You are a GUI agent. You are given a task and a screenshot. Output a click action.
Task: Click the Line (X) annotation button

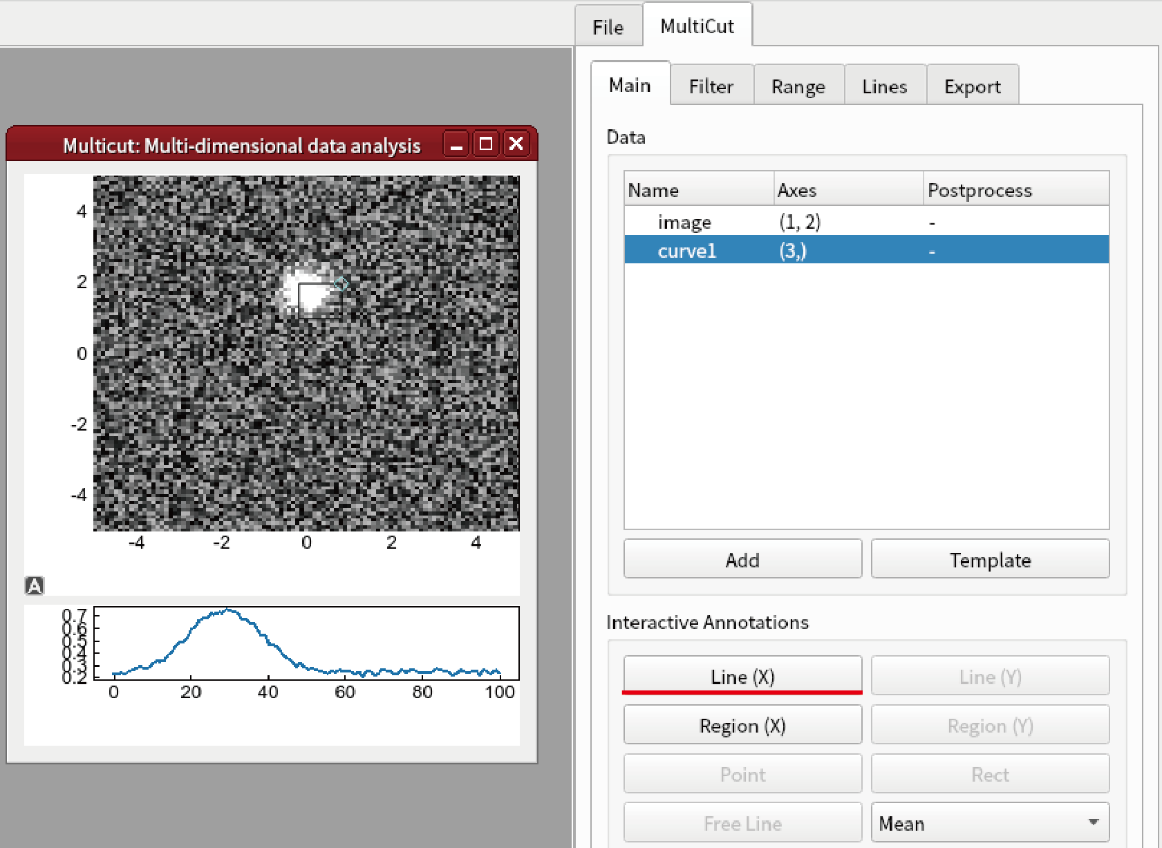click(742, 676)
